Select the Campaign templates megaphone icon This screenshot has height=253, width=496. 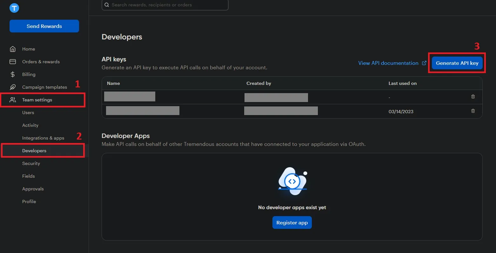[x=12, y=87]
